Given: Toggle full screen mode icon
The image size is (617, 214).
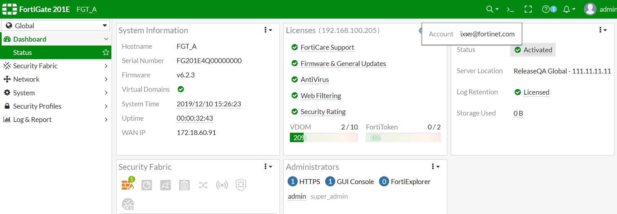Looking at the screenshot, I should (x=528, y=9).
